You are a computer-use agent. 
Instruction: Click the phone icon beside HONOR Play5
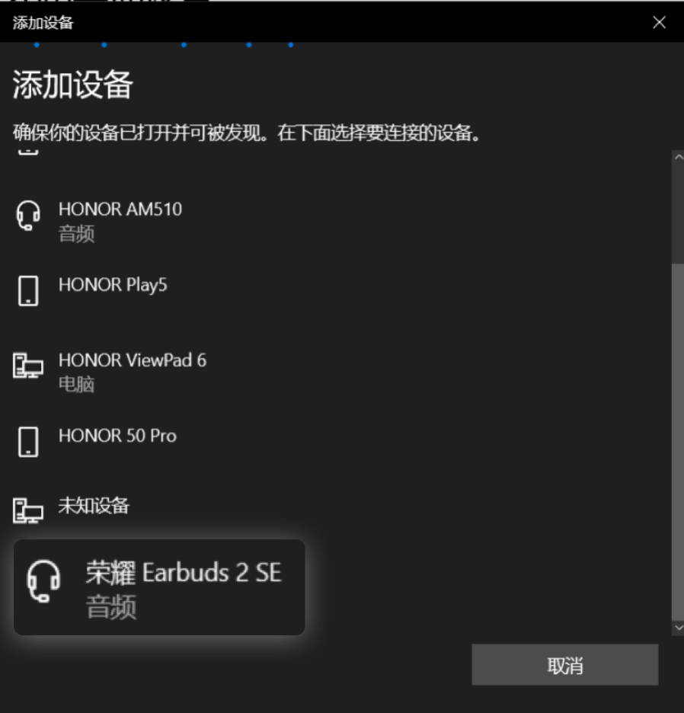click(28, 290)
